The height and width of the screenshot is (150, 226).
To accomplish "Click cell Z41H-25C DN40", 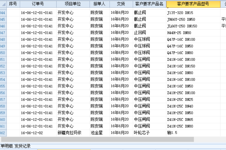I will pos(193,106).
